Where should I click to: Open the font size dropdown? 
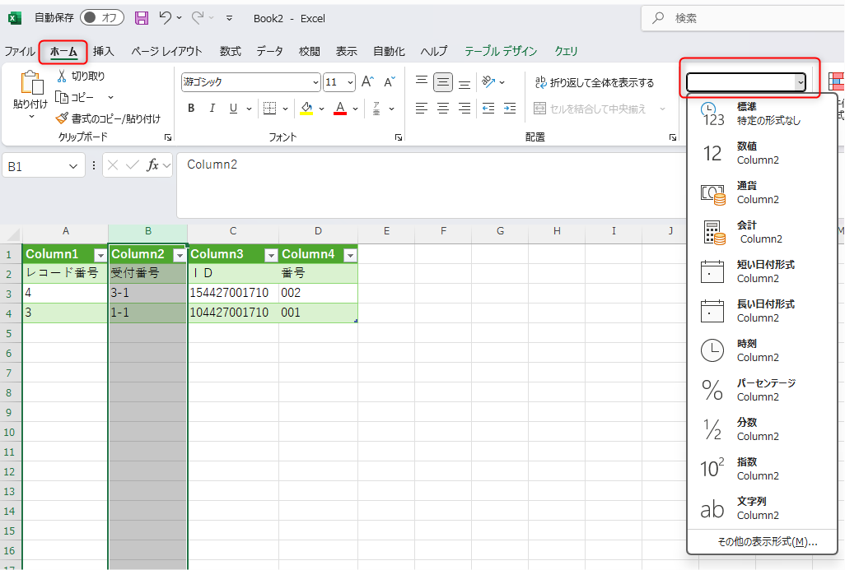(351, 82)
